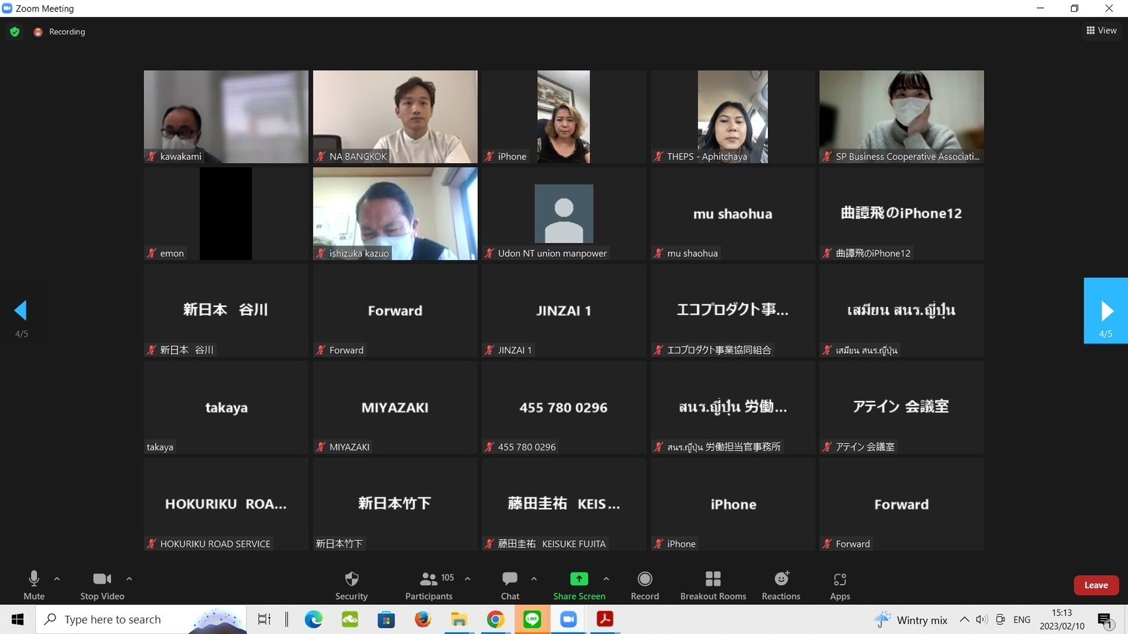1128x634 pixels.
Task: Open the Participants panel
Action: click(x=429, y=585)
